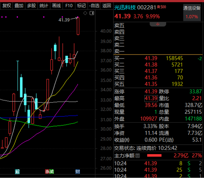Remove stock via -自选 button
This screenshot has height=178, width=204.
[94, 6]
